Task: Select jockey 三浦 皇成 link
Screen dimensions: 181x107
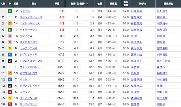Action: coord(136,30)
